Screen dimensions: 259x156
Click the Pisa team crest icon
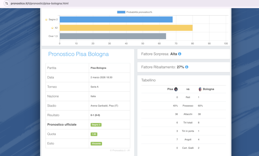[176, 89]
